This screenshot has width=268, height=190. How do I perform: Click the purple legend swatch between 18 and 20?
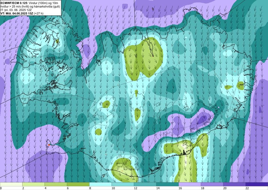pyautogui.click(x=212, y=184)
